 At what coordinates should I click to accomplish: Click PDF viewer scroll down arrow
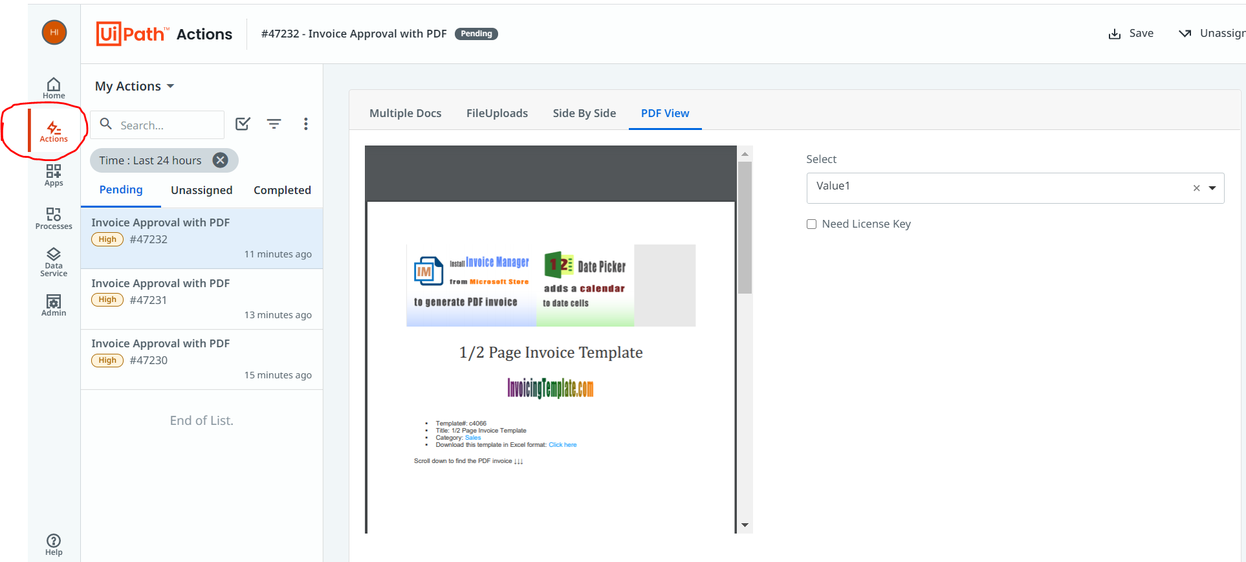pyautogui.click(x=745, y=525)
